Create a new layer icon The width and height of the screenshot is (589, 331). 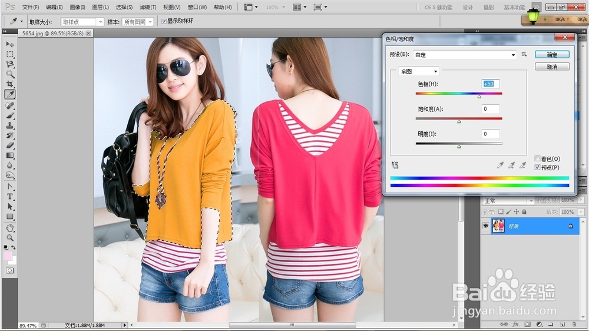(562, 324)
